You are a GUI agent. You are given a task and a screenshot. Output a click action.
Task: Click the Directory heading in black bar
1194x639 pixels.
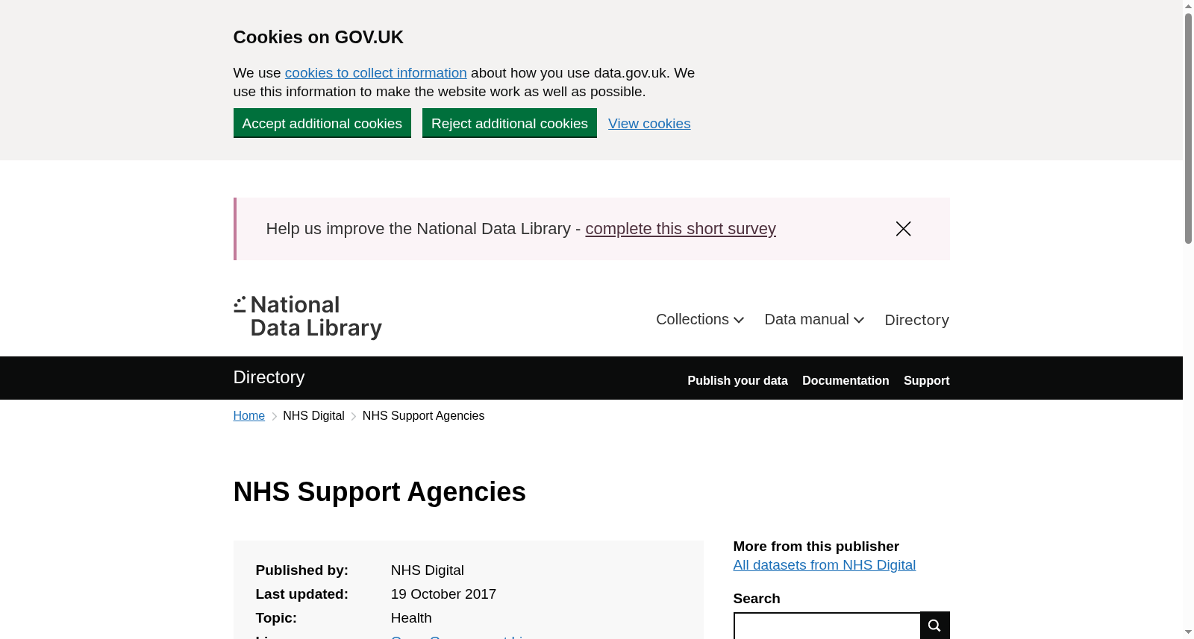click(269, 377)
